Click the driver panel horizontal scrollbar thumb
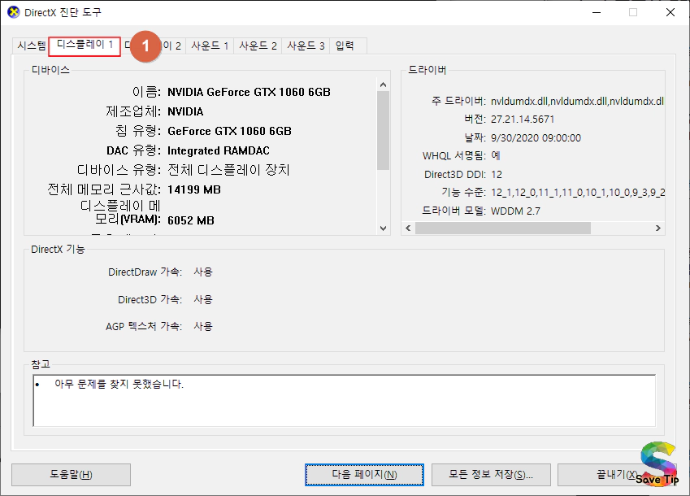Viewport: 690px width, 496px height. (x=503, y=228)
